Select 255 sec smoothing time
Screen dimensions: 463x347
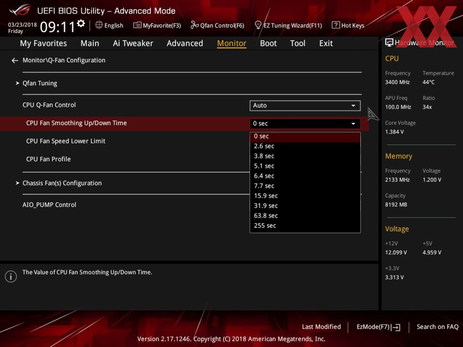305,226
